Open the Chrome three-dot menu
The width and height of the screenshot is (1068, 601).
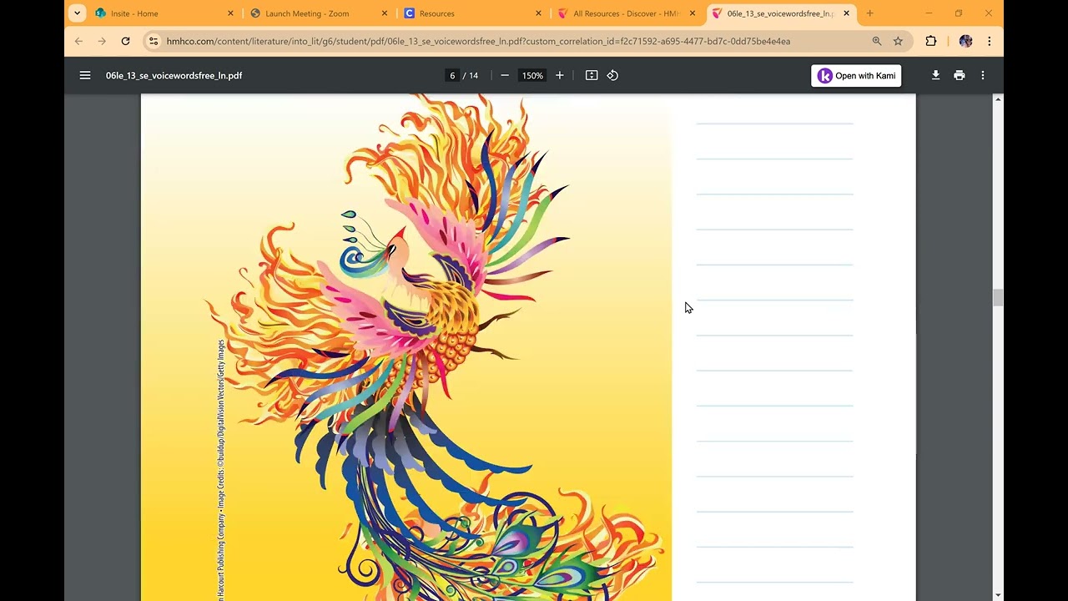click(989, 41)
